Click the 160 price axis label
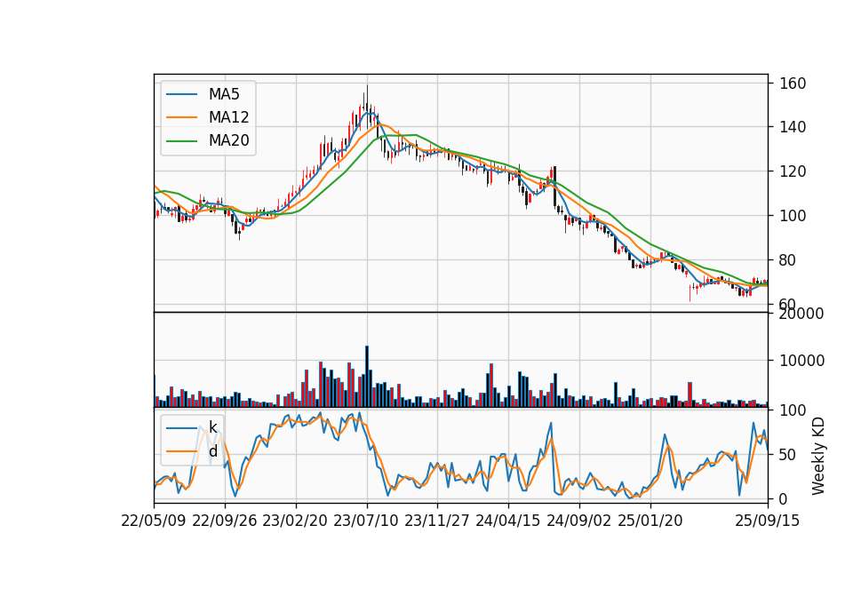The image size is (853, 613). 793,84
